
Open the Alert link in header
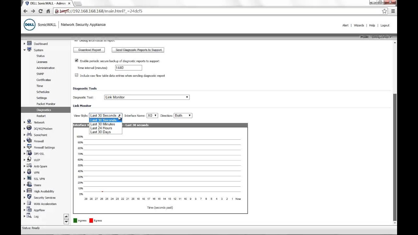point(345,25)
